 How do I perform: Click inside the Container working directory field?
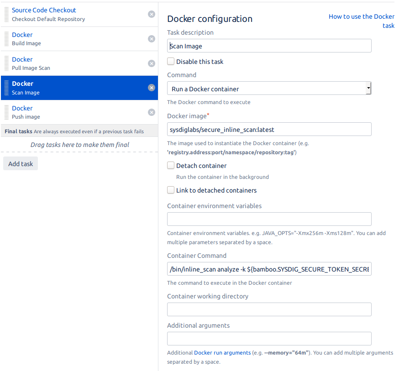coord(269,309)
